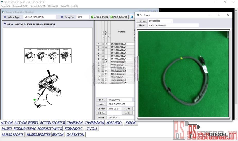Screen dimensions: 238x141
Task: Click the Option field USB PORT
Action: [121, 118]
